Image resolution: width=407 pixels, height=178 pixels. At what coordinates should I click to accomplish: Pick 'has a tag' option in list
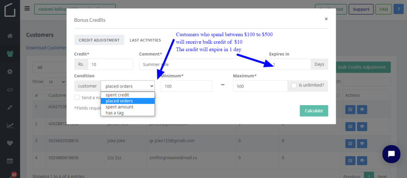click(115, 113)
